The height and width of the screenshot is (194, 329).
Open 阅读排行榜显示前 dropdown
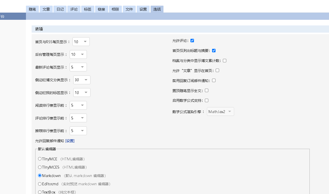click(78, 105)
